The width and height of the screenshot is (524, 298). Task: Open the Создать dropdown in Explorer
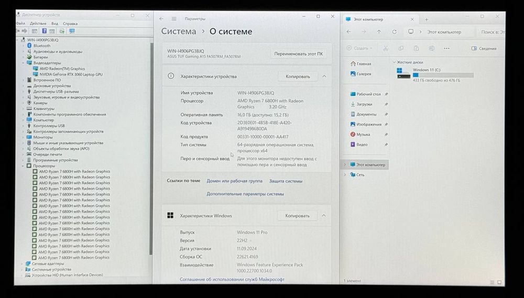pos(359,48)
